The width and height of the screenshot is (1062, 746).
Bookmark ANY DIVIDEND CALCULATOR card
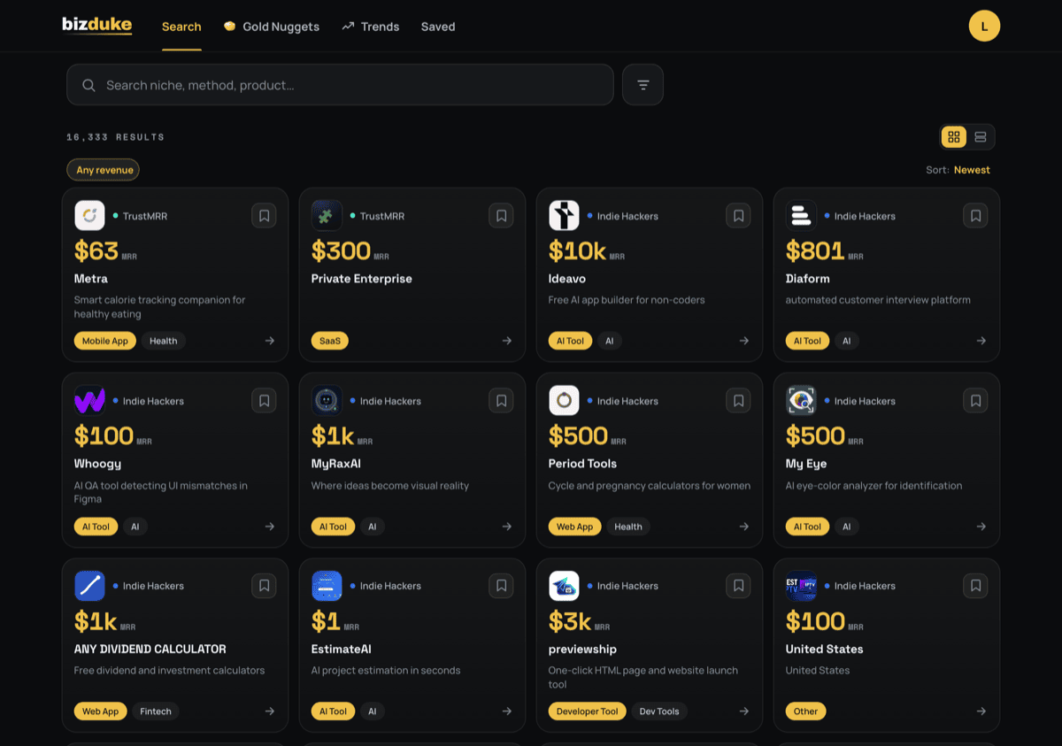coord(264,586)
